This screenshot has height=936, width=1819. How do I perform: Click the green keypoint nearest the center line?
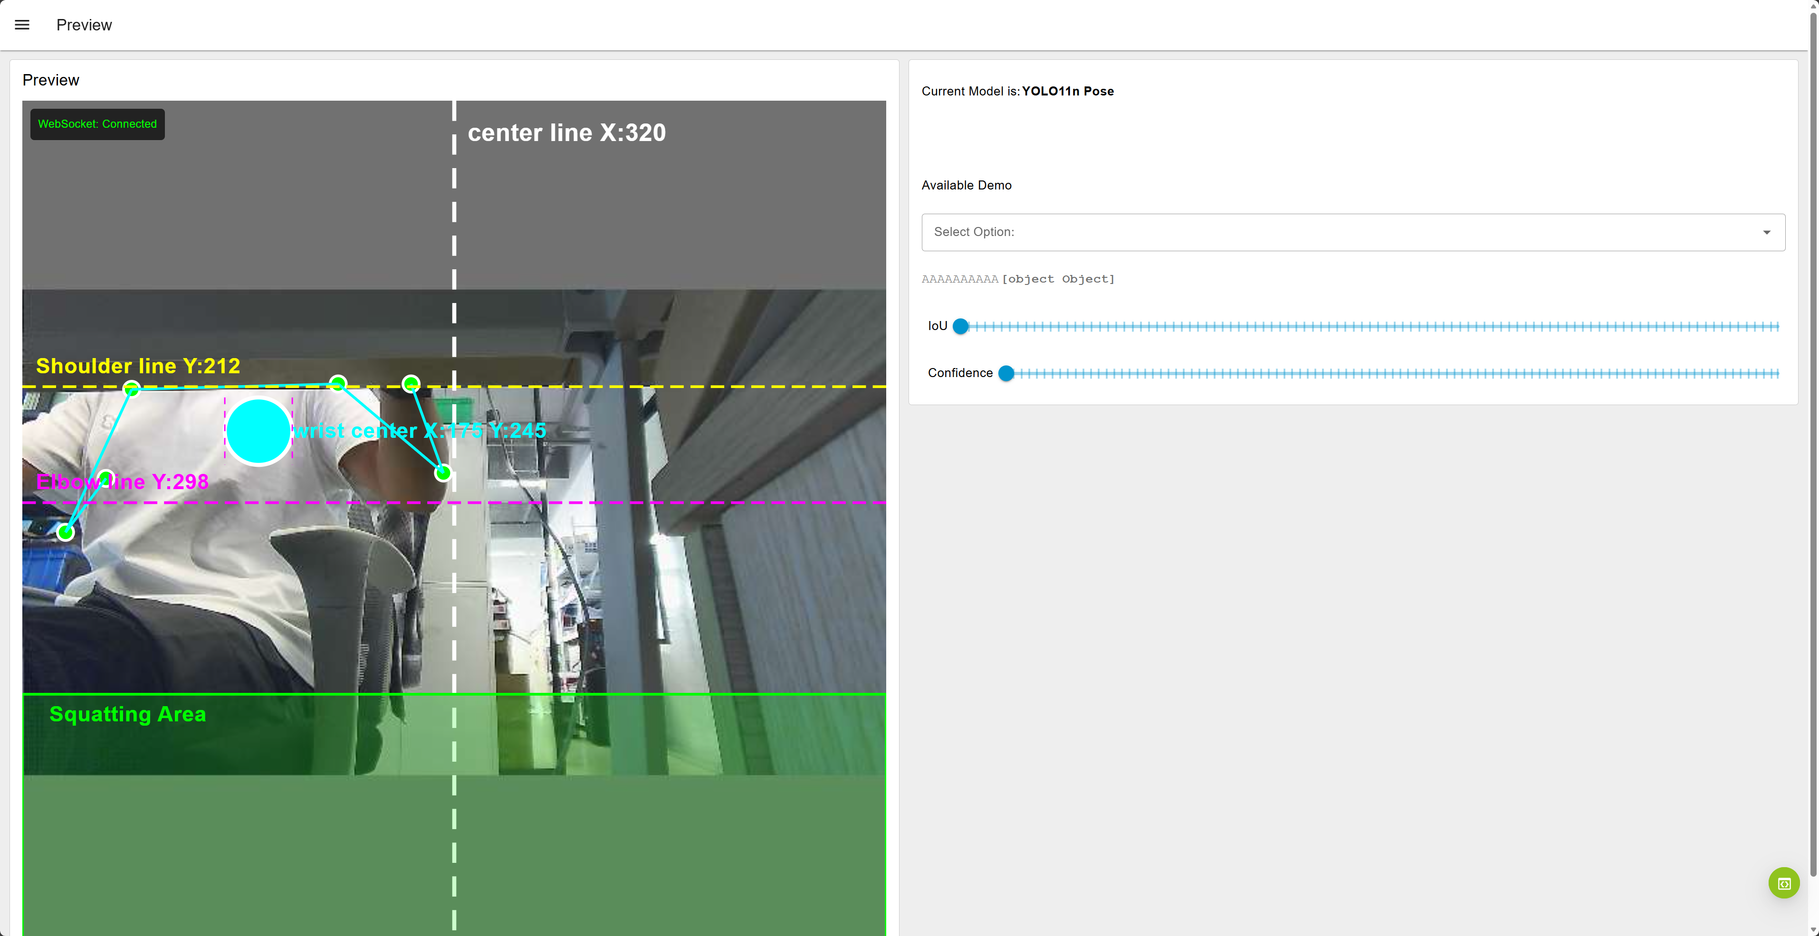click(443, 473)
